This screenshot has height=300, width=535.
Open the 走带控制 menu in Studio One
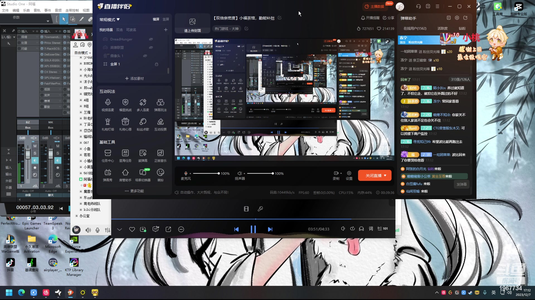[x=72, y=10]
